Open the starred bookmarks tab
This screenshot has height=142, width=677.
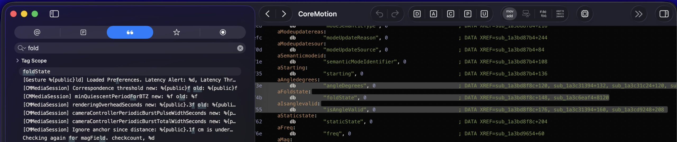(x=176, y=32)
